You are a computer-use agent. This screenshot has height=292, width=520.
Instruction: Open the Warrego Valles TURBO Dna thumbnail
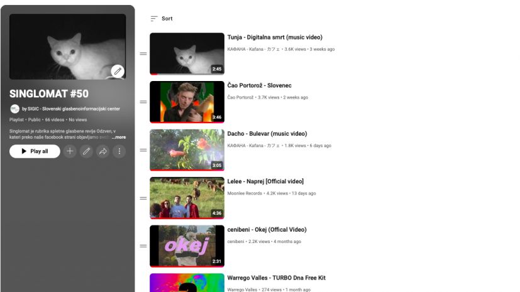coord(187,283)
